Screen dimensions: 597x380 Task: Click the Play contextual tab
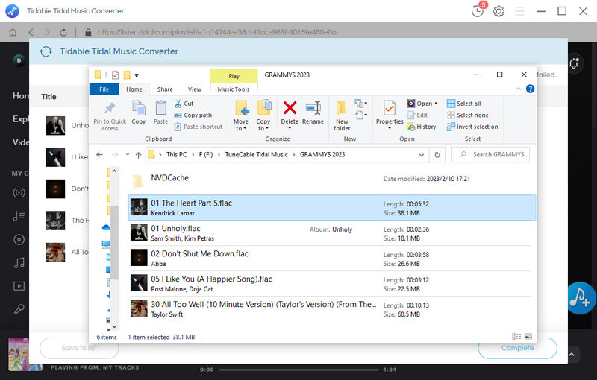pos(234,75)
